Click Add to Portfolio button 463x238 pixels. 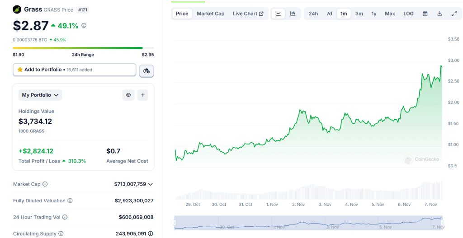click(75, 70)
